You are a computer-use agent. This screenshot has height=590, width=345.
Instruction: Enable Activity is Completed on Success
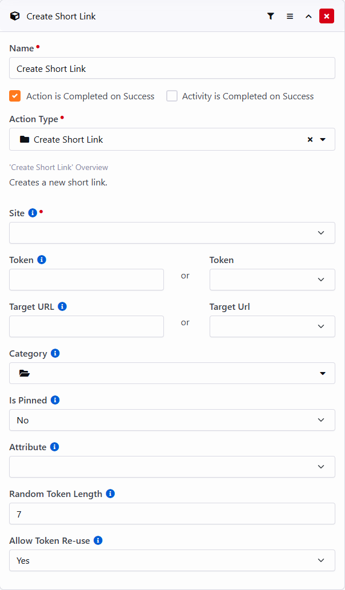172,96
